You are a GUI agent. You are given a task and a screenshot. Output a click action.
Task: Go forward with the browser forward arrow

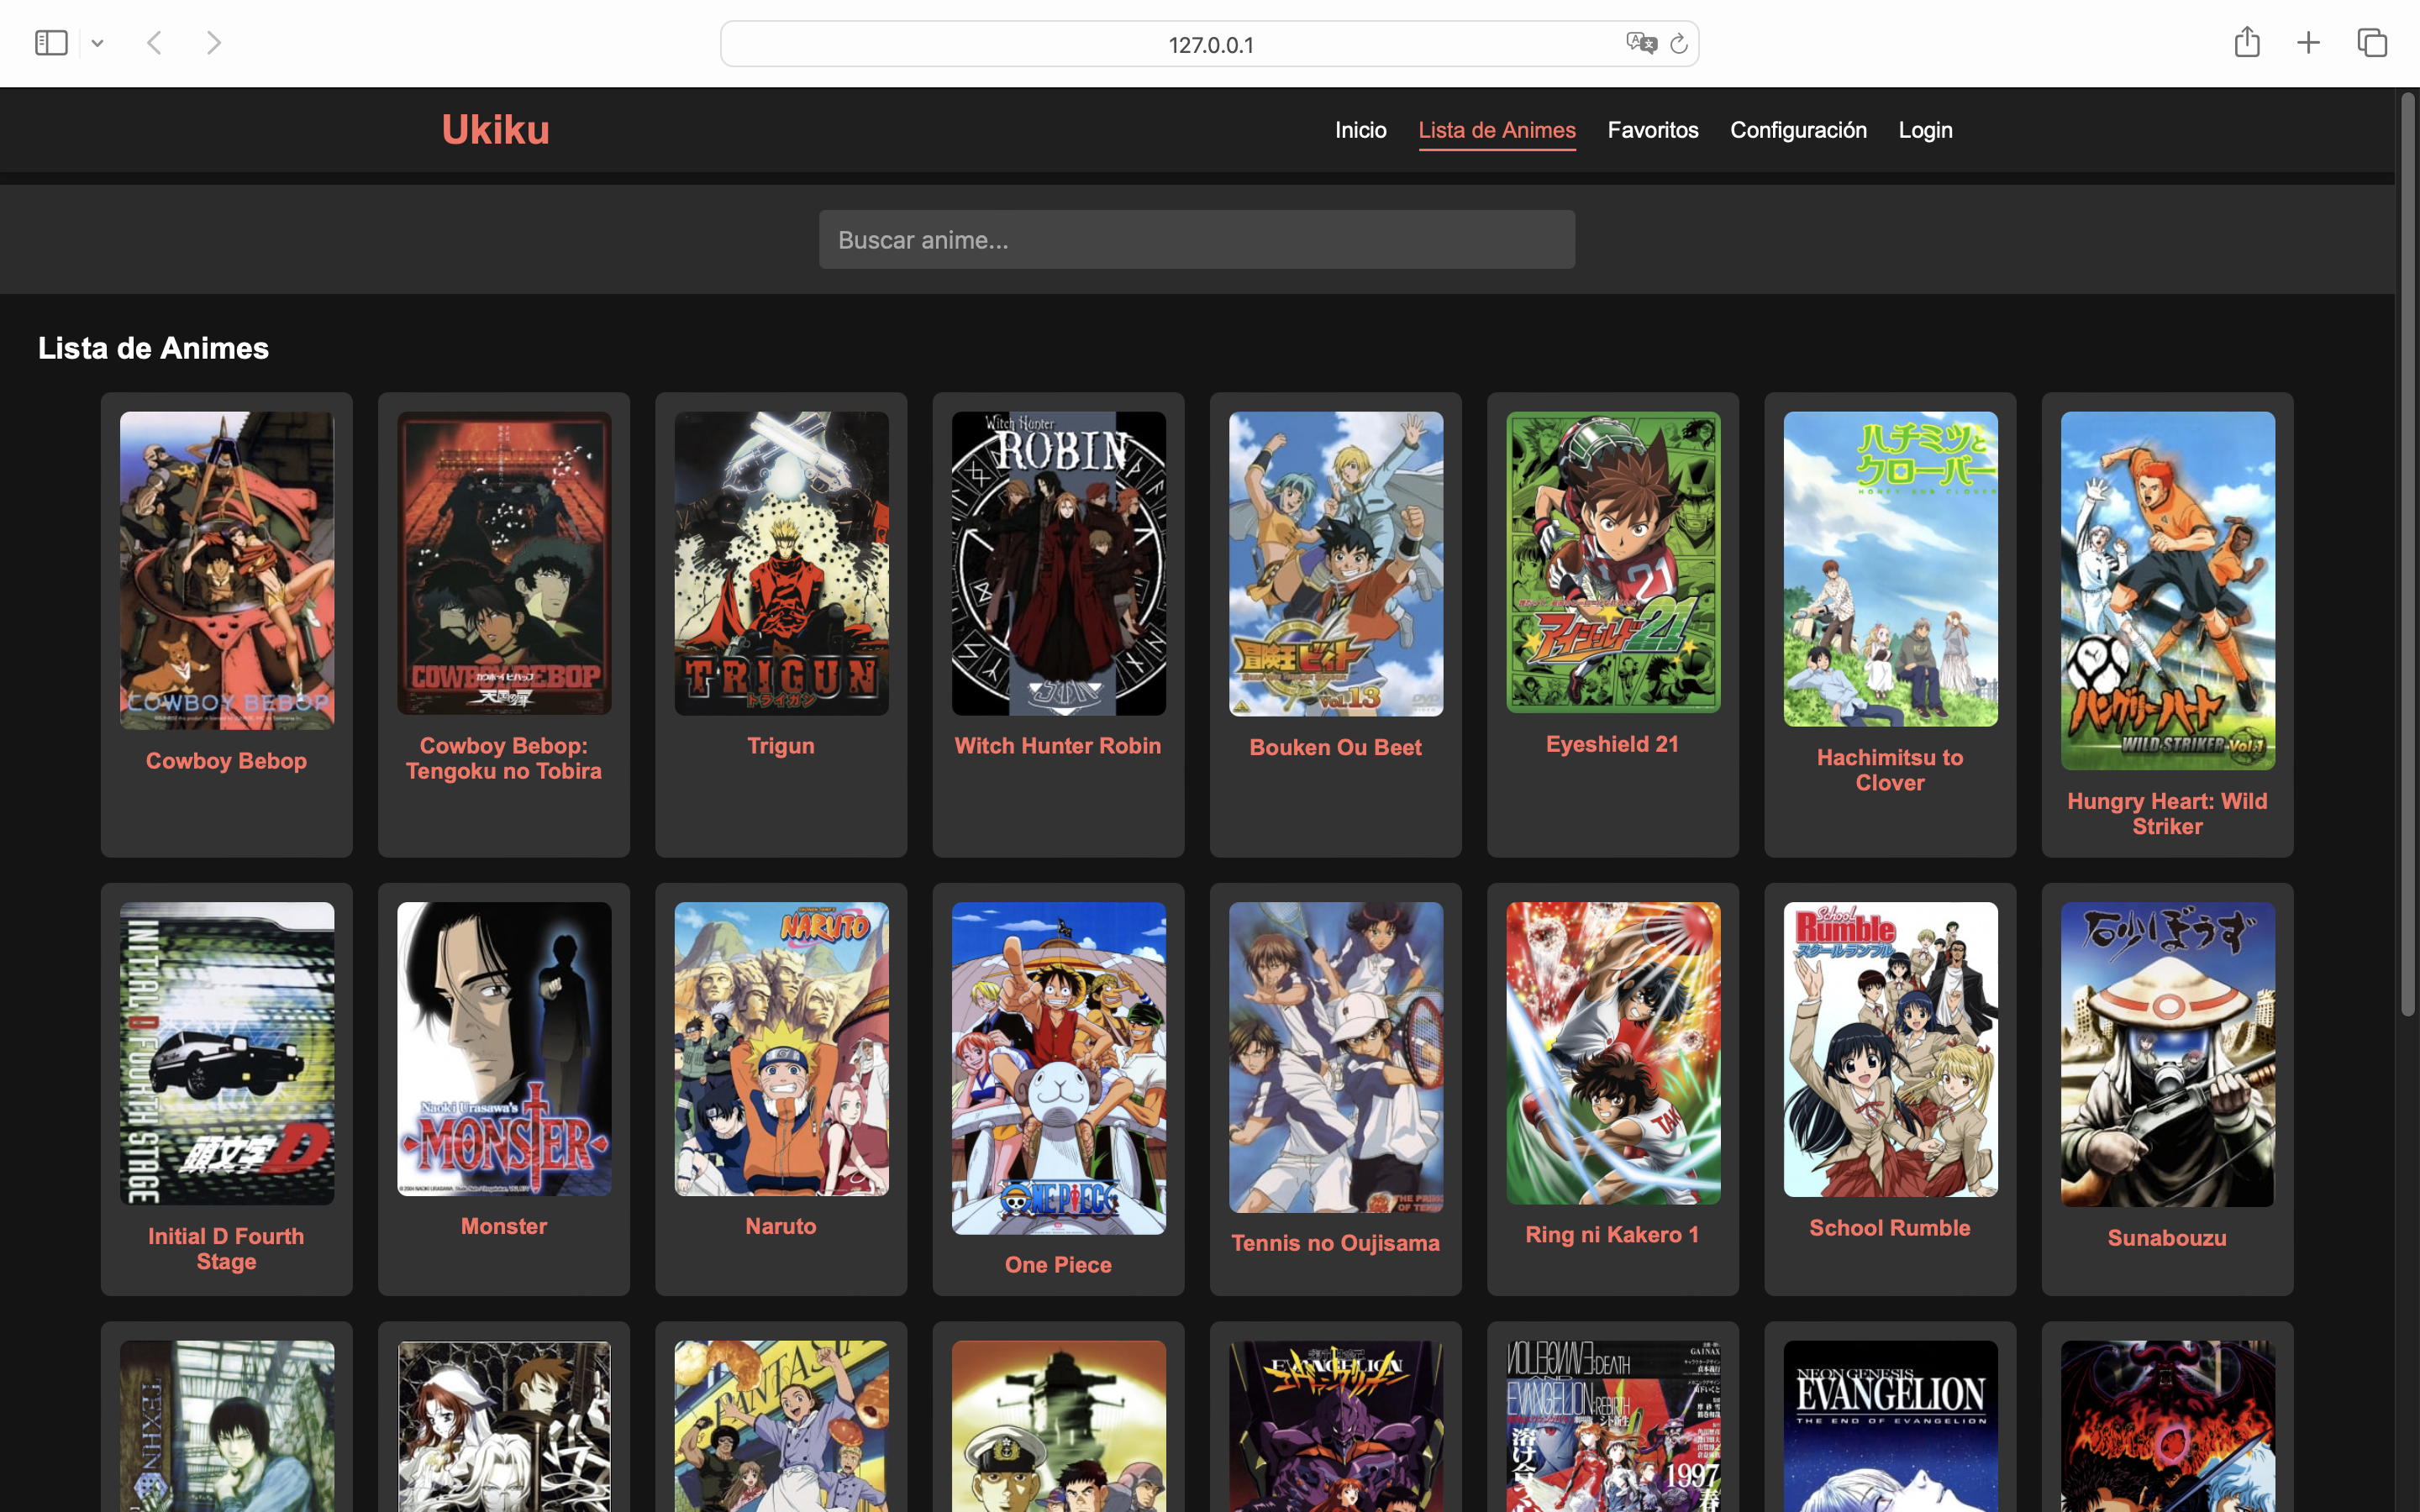click(213, 43)
